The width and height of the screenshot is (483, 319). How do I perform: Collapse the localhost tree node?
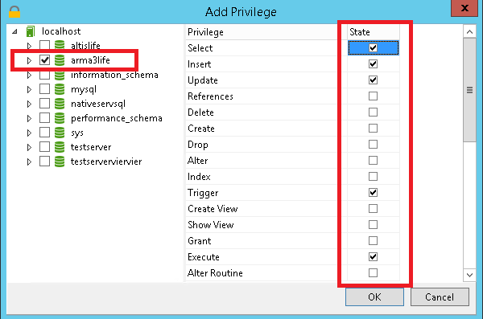(x=14, y=31)
